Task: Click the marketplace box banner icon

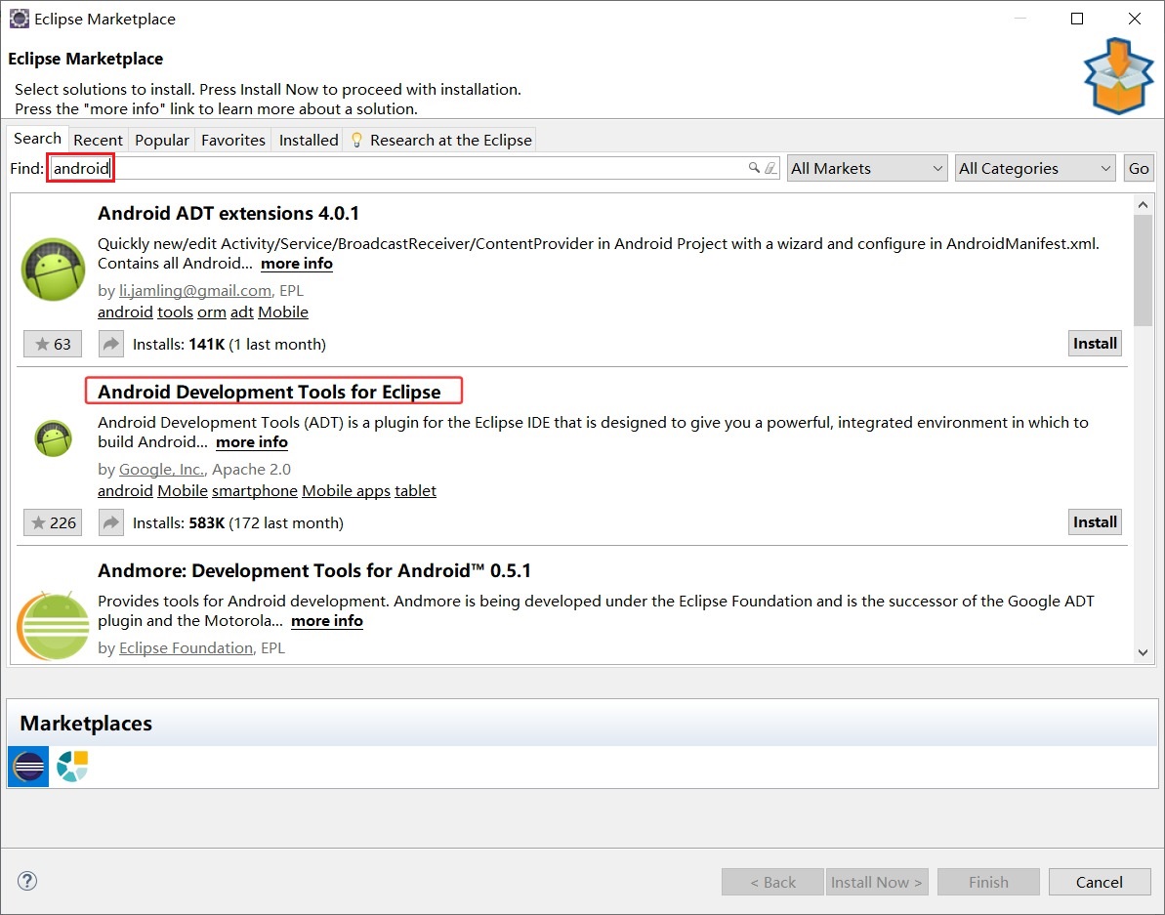Action: [x=1118, y=76]
